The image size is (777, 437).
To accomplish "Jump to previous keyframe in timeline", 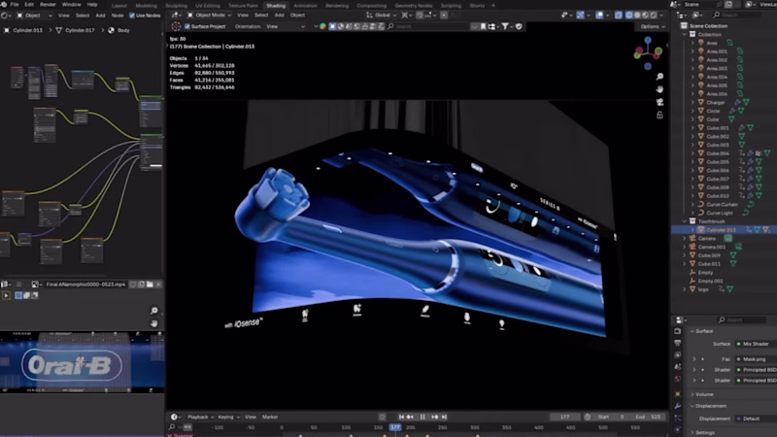I will pyautogui.click(x=410, y=418).
